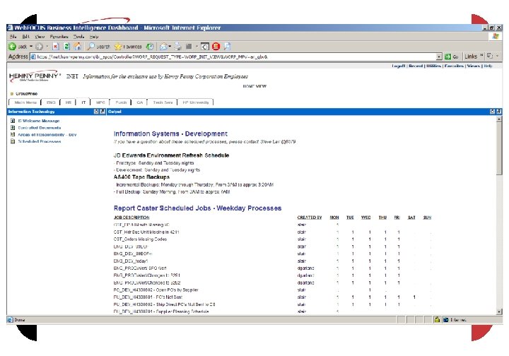509x356 pixels.
Task: Click the left icon in the Information Technology panel header
Action: pyautogui.click(x=96, y=112)
